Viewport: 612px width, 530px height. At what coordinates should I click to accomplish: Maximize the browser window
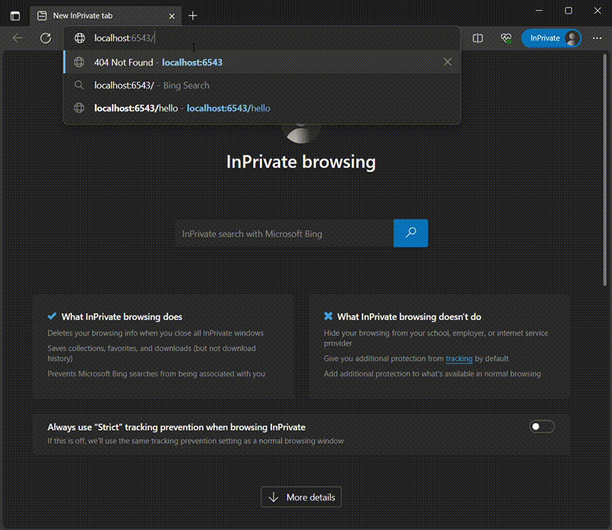568,10
